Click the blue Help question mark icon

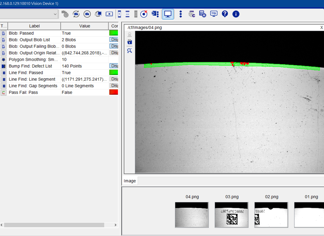(x=225, y=14)
